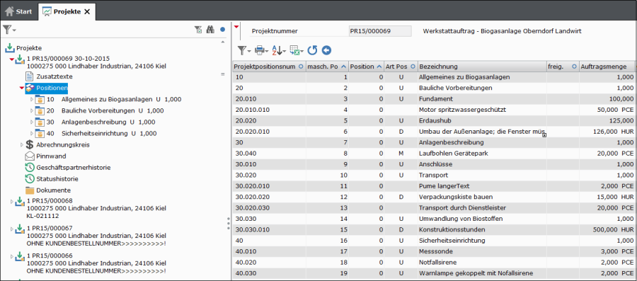Refresh the positions table
This screenshot has height=281, width=637.
click(x=312, y=50)
